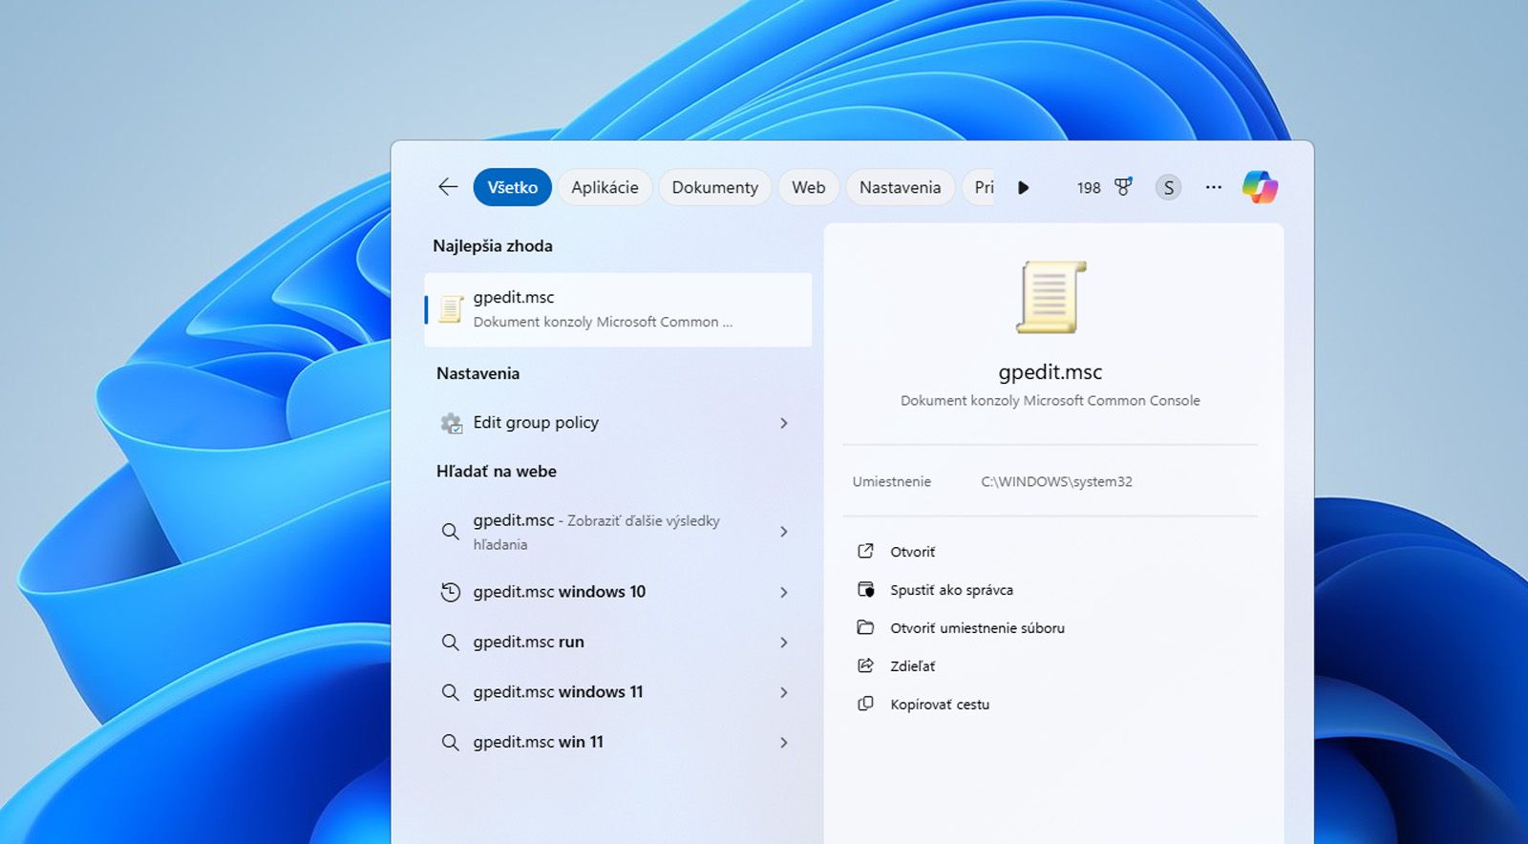Choose Zdieľať to share the file

pyautogui.click(x=912, y=666)
